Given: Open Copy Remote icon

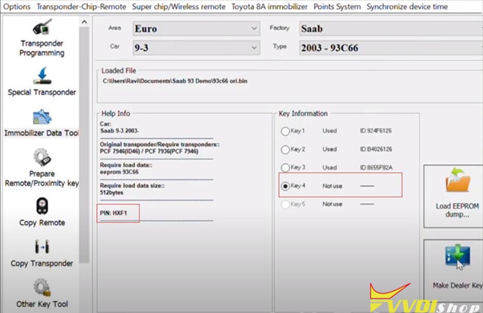Looking at the screenshot, I should [x=42, y=206].
